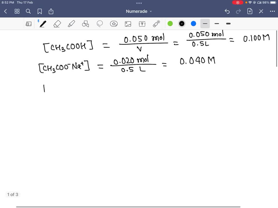Bookmark this note

(x=40, y=11)
